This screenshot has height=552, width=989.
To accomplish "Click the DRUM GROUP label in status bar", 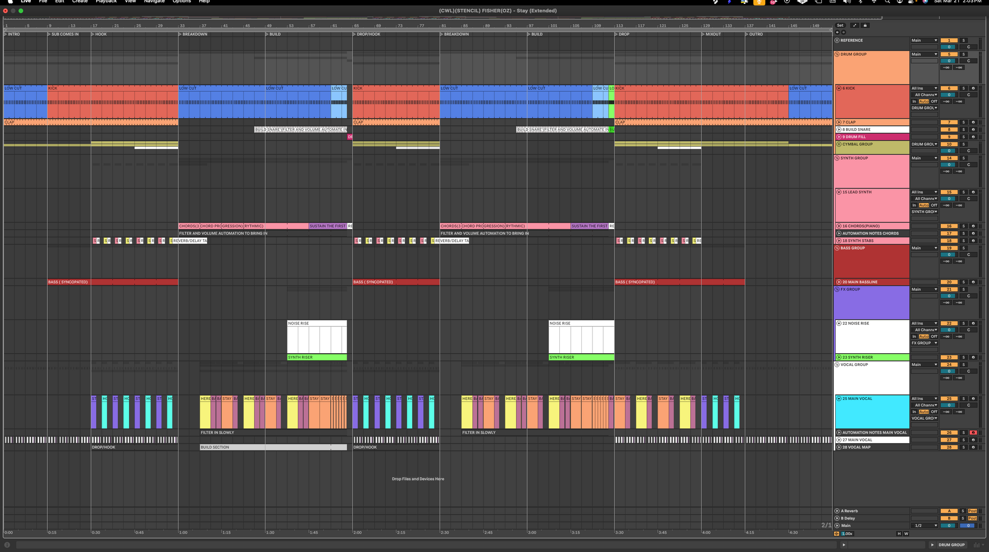I will (952, 545).
